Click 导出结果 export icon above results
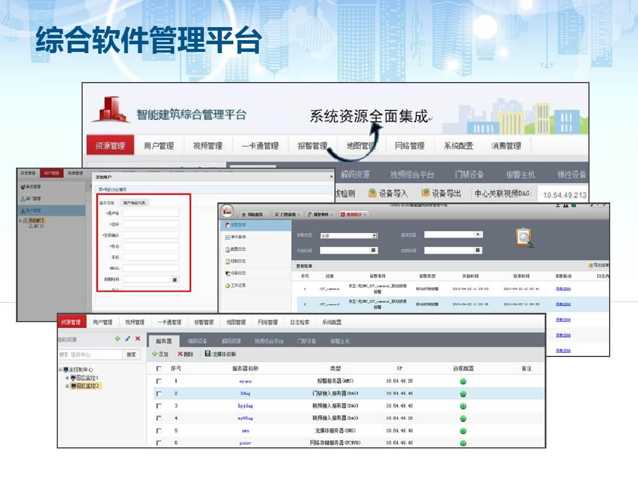638x478 pixels. pos(598,266)
